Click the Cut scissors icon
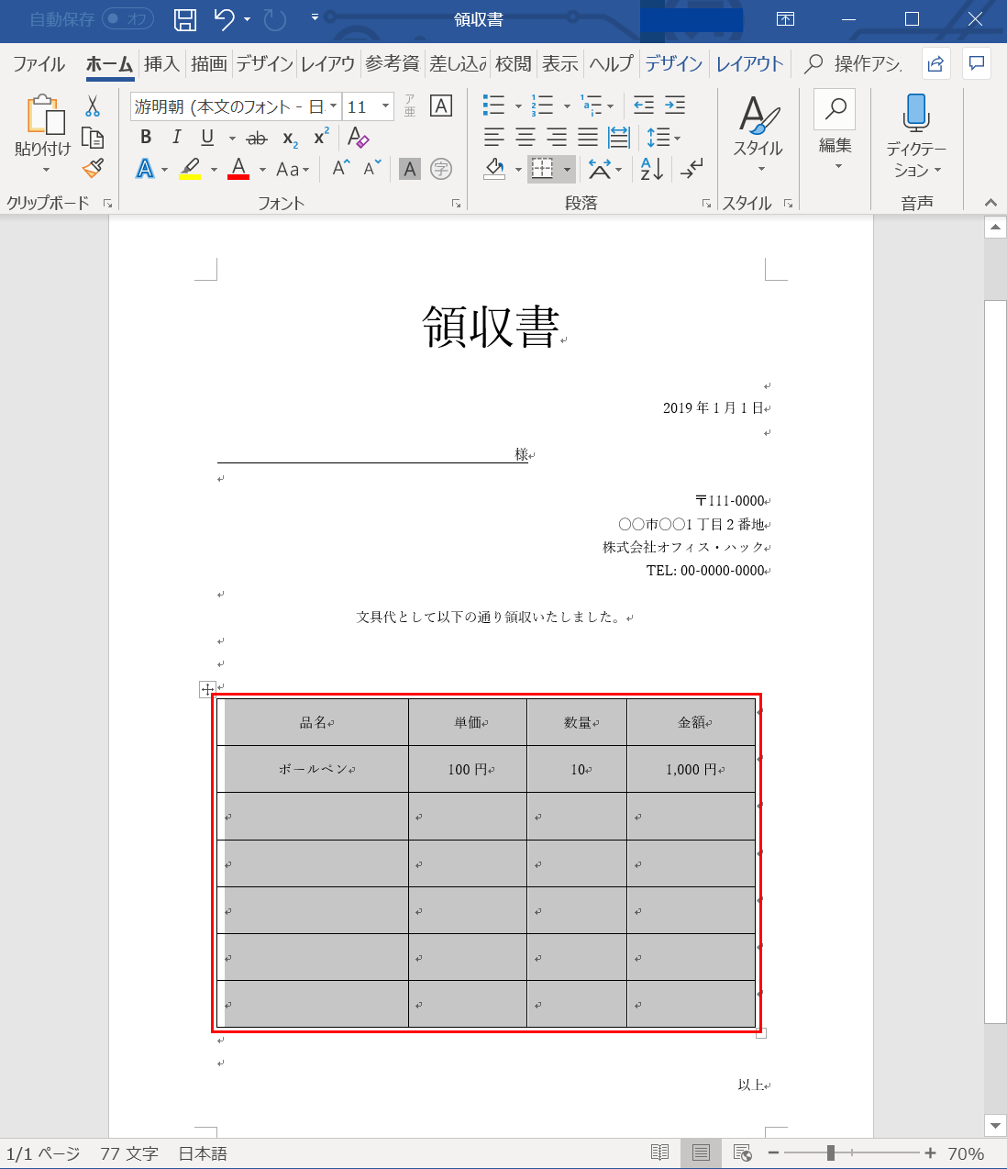1007x1169 pixels. point(93,106)
